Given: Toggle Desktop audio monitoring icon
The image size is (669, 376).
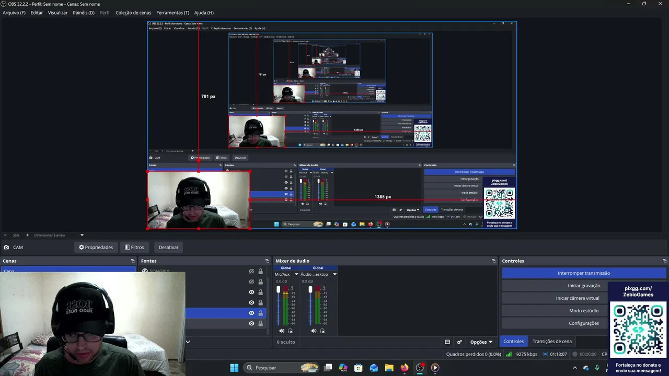Looking at the screenshot, I should pos(322,331).
